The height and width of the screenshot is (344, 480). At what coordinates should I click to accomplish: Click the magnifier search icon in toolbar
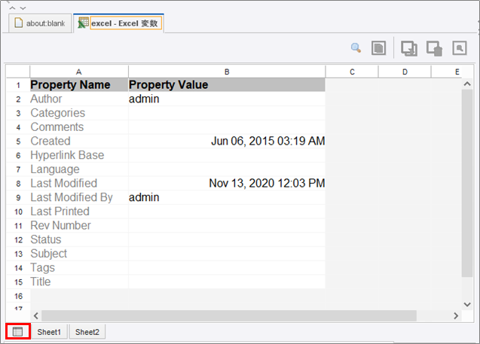[x=356, y=48]
